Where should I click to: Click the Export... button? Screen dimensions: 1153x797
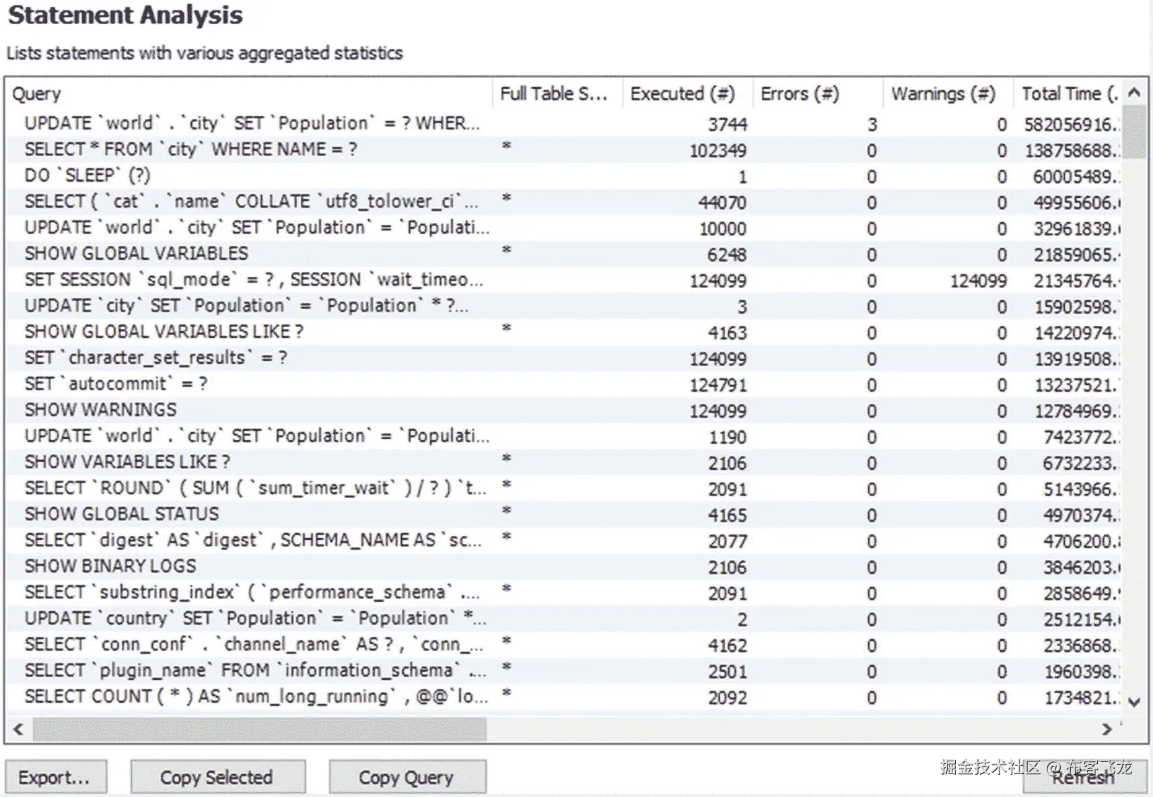click(56, 777)
